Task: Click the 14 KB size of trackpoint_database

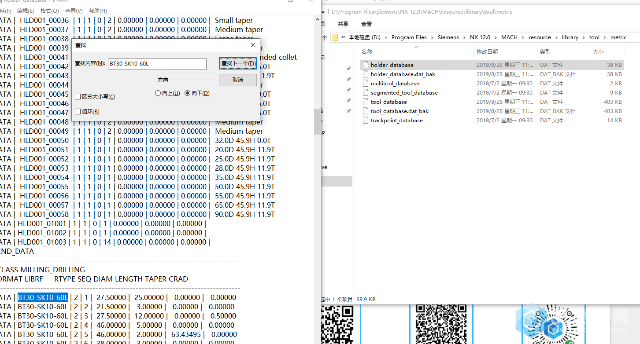Action: click(x=614, y=120)
